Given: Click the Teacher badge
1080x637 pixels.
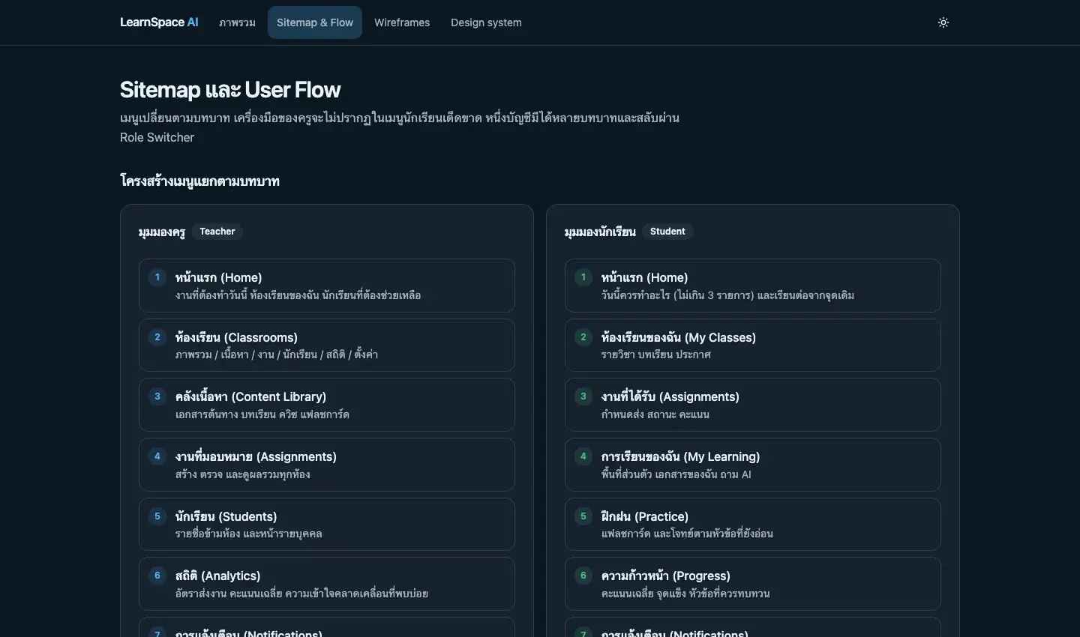Looking at the screenshot, I should click(x=217, y=232).
